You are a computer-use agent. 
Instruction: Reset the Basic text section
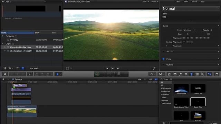click(219, 26)
